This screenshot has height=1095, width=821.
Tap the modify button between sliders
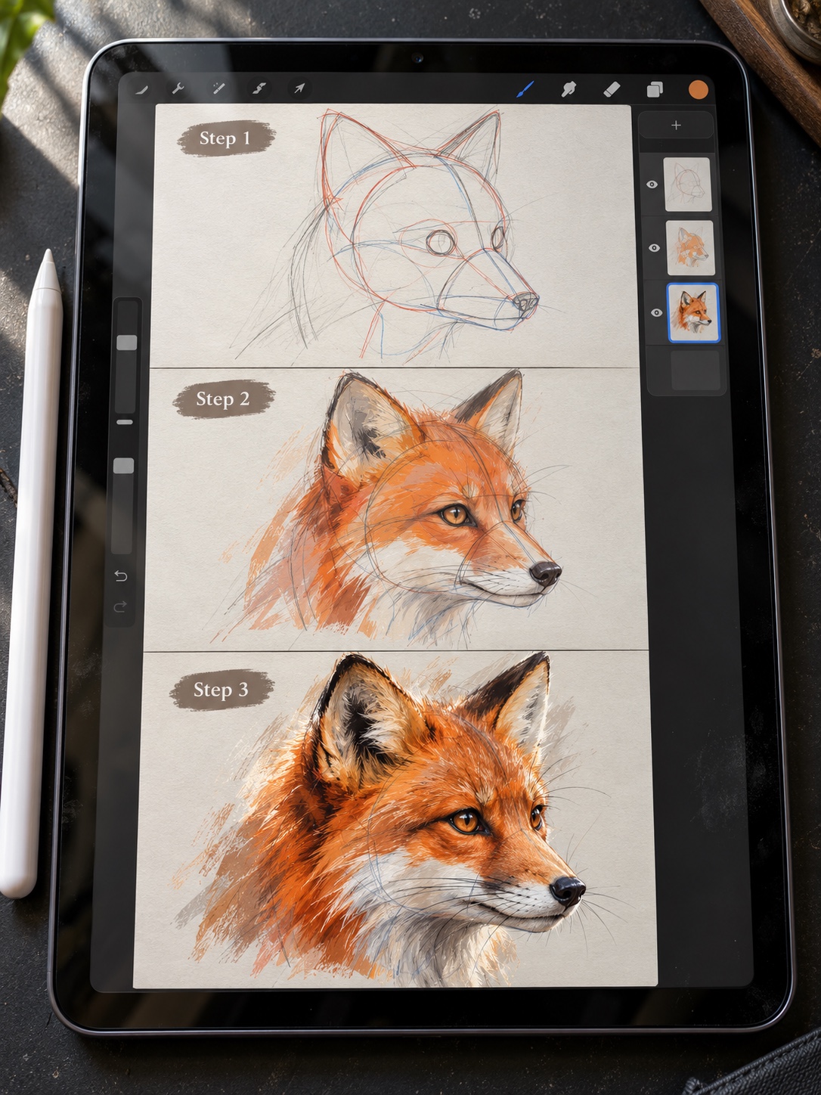(125, 422)
